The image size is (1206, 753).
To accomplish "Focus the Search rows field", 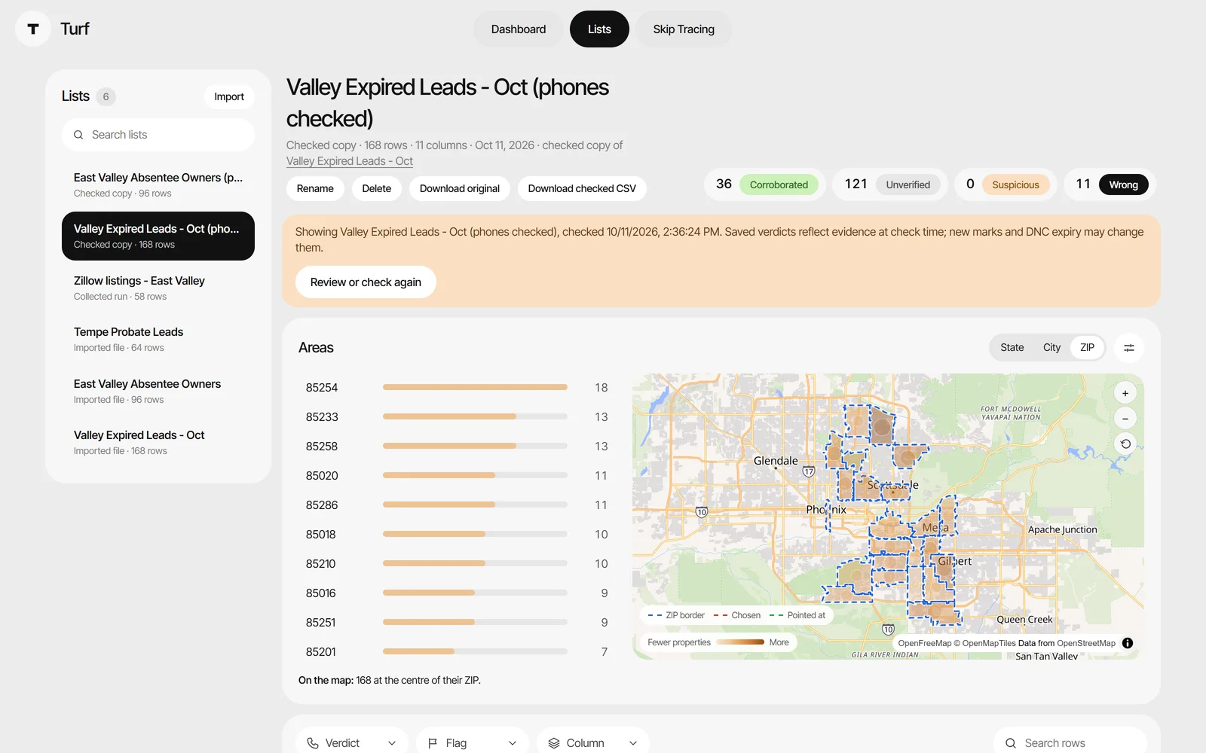I will 1070,743.
